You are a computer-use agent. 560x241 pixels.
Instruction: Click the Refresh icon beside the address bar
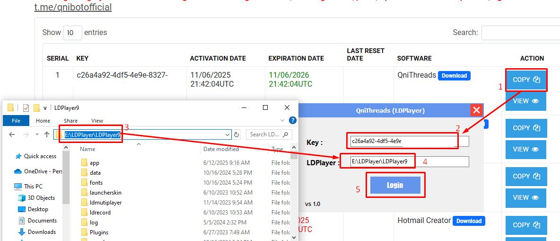point(236,134)
